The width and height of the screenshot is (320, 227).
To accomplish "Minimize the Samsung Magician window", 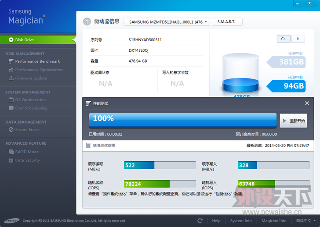I will pos(298,3).
